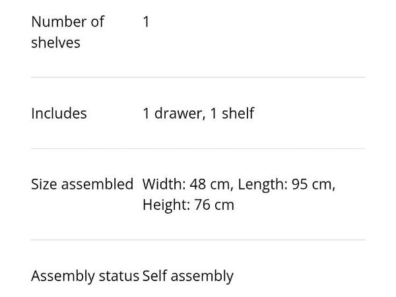Viewport: 396px width, 297px height.
Task: Click the word 'shelves' in first row
Action: tap(55, 42)
